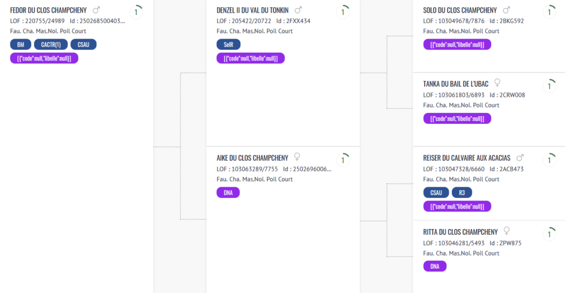Click the generation circle on Solo du Clos Champcheny
The width and height of the screenshot is (565, 293).
click(x=550, y=12)
